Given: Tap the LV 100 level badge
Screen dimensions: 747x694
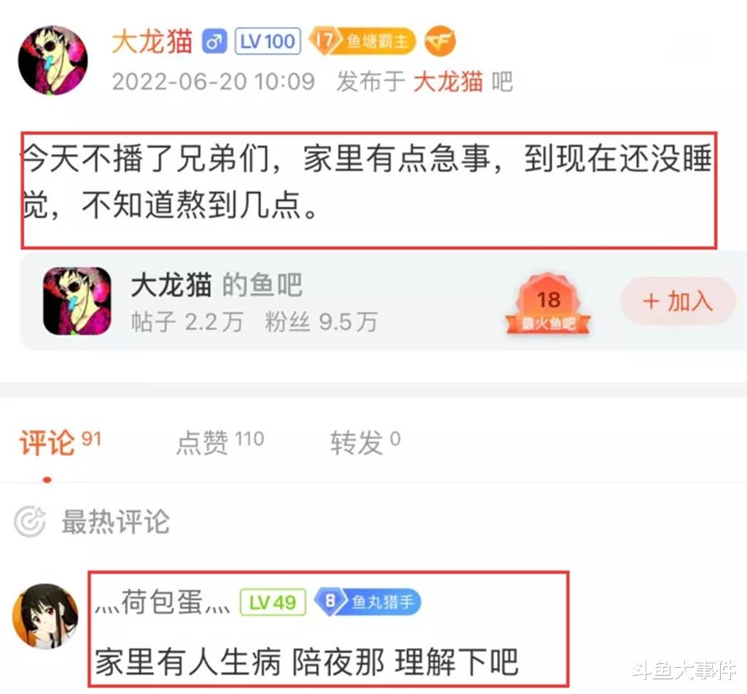Looking at the screenshot, I should (268, 42).
